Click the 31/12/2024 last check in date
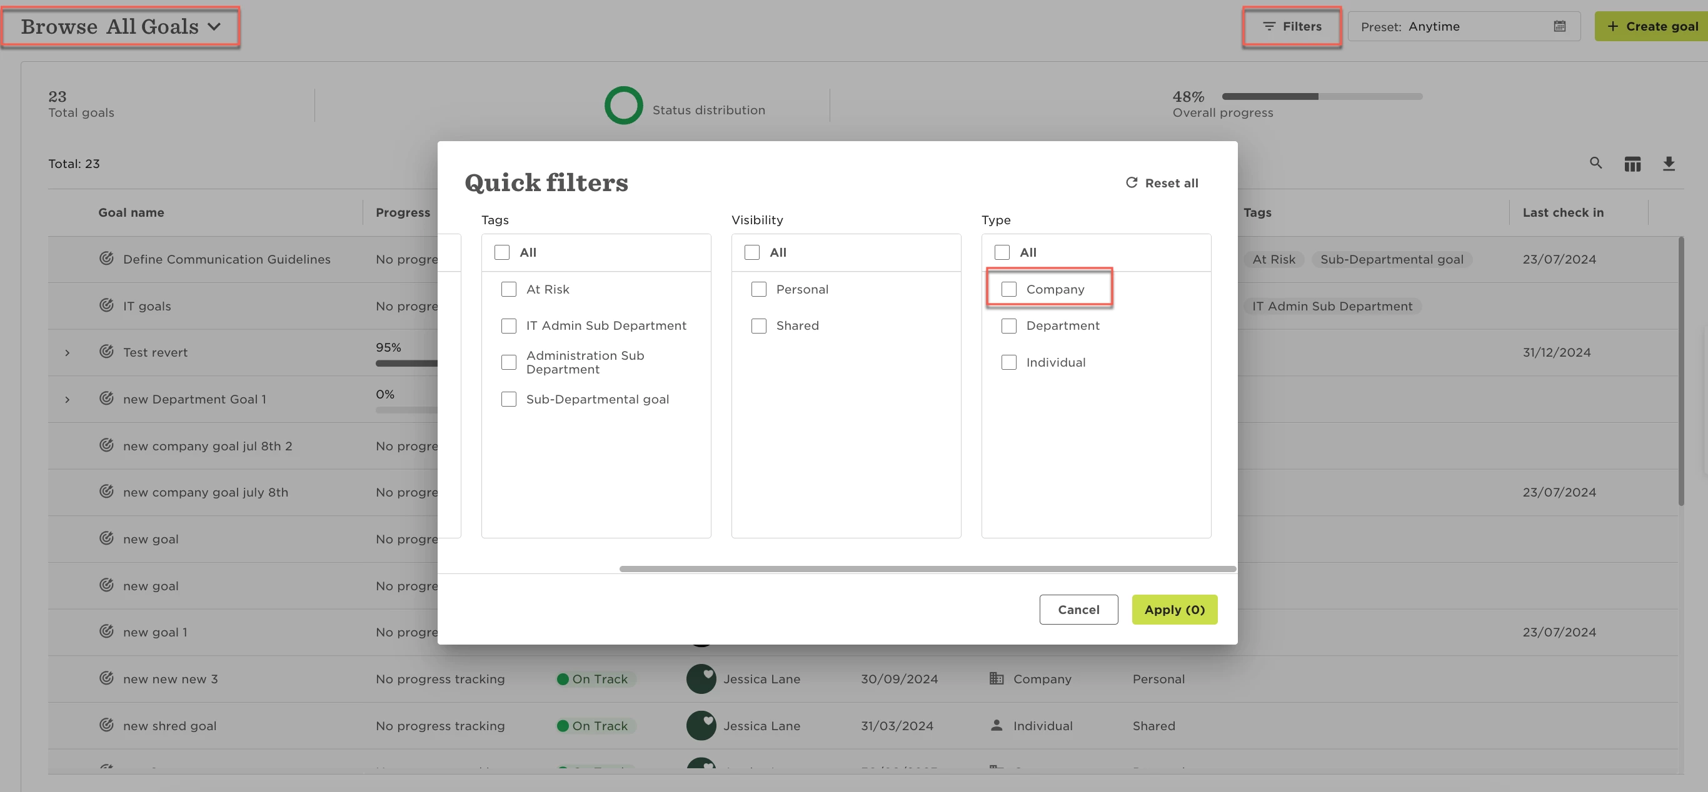Image resolution: width=1708 pixels, height=792 pixels. (x=1556, y=352)
